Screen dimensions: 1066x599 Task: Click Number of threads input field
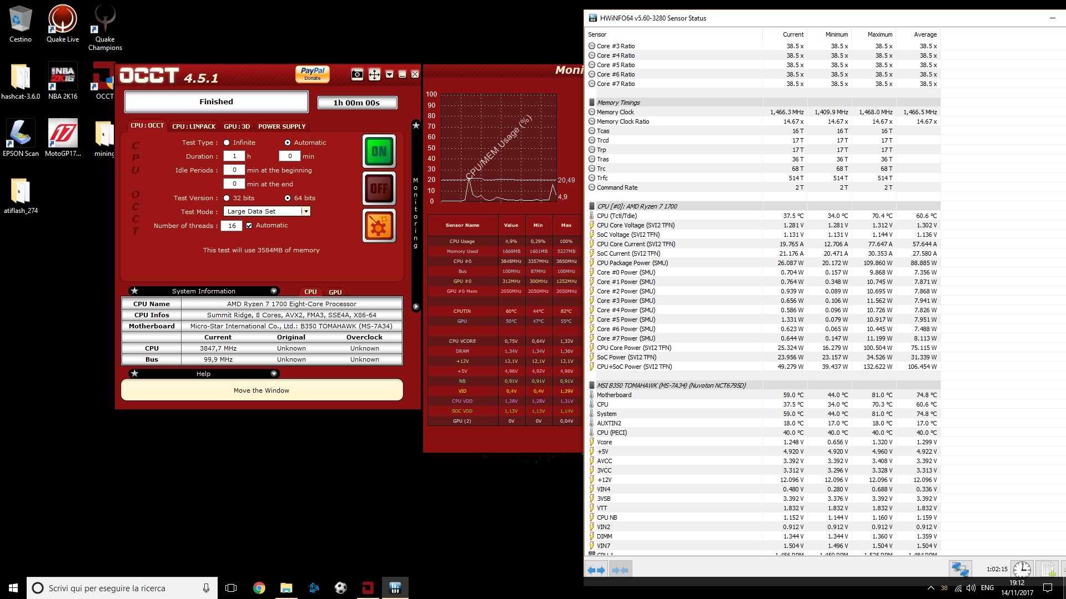[x=232, y=226]
